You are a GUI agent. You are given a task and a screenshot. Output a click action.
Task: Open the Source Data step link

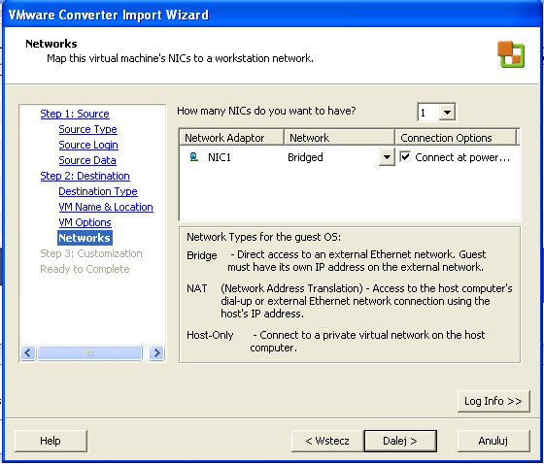point(87,160)
